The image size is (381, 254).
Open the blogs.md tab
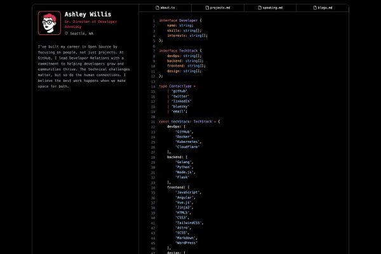(x=323, y=8)
